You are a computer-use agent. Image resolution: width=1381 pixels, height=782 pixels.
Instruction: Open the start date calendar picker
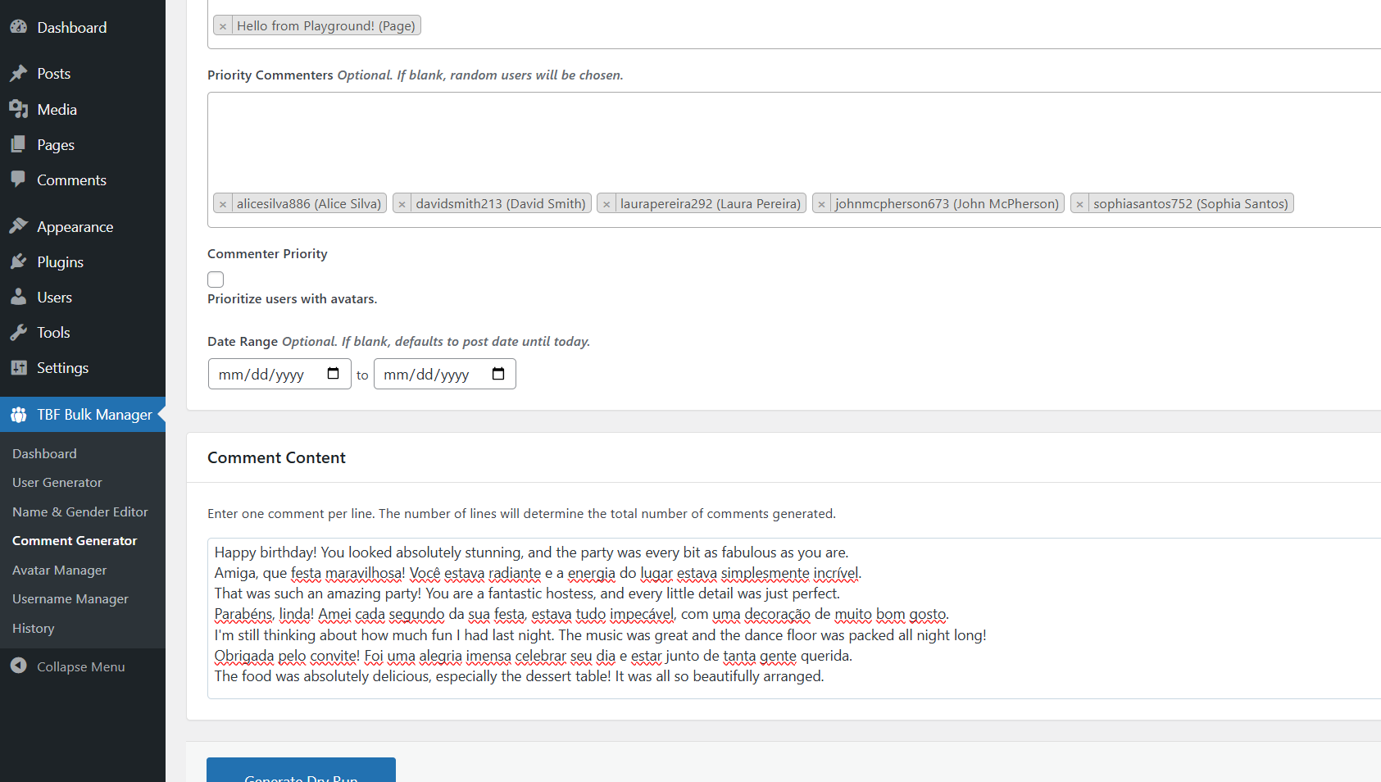333,374
